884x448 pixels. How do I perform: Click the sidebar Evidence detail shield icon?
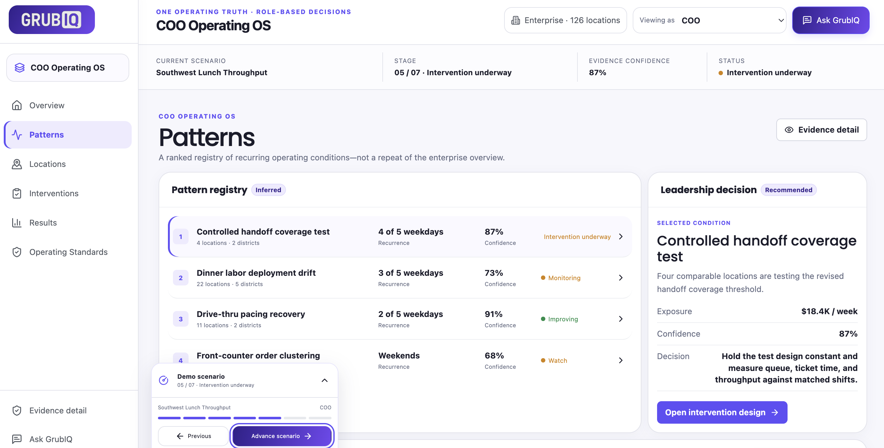[17, 410]
